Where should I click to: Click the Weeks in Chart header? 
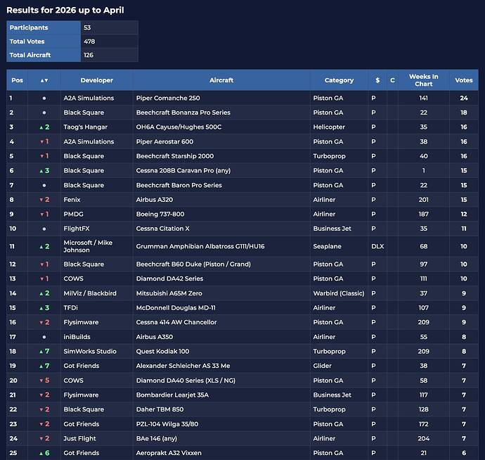423,80
